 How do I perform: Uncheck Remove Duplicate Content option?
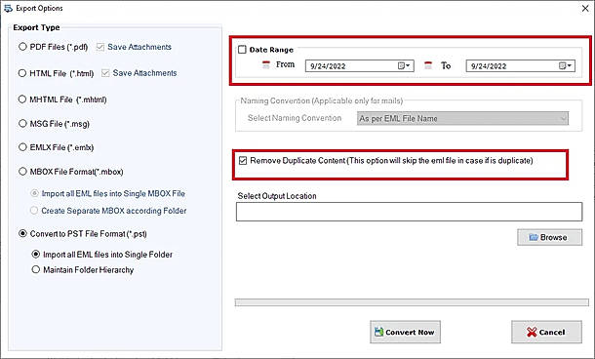point(243,161)
